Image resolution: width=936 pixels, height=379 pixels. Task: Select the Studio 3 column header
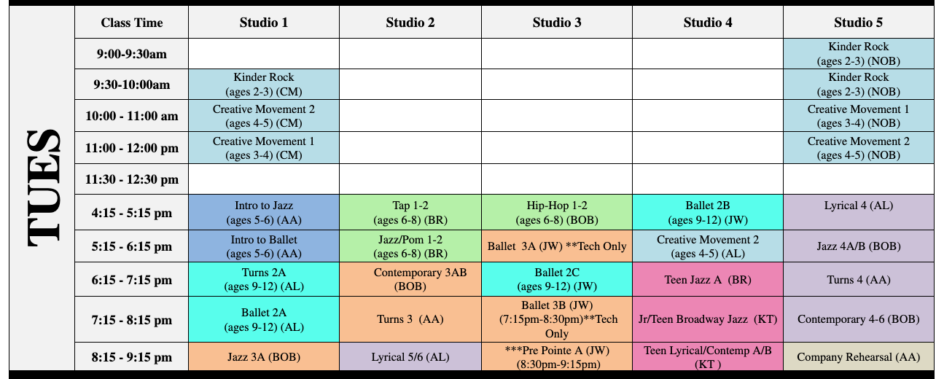[x=557, y=23]
